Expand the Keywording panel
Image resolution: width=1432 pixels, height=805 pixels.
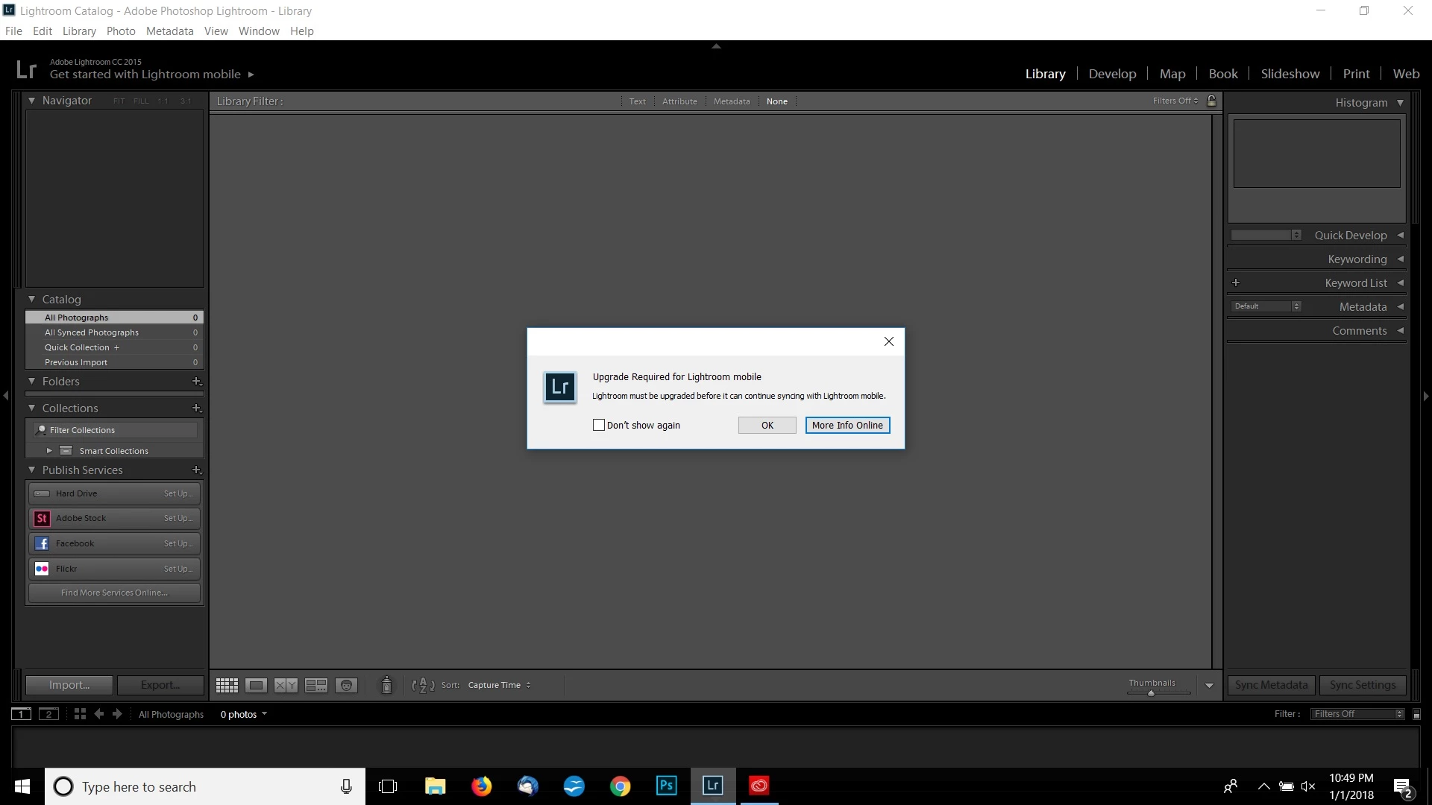(1357, 259)
